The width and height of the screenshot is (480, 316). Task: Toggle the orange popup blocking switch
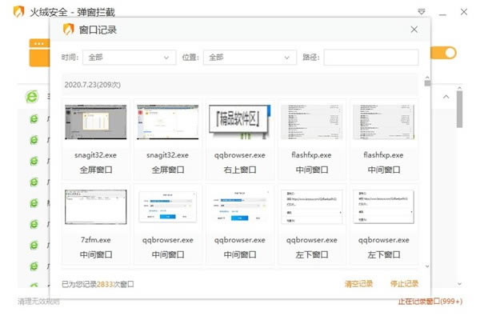tap(443, 53)
